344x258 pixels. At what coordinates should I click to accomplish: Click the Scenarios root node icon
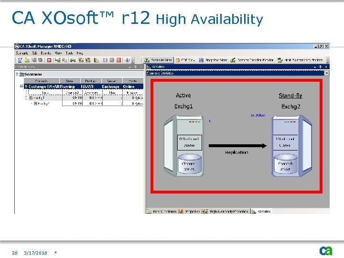21,75
